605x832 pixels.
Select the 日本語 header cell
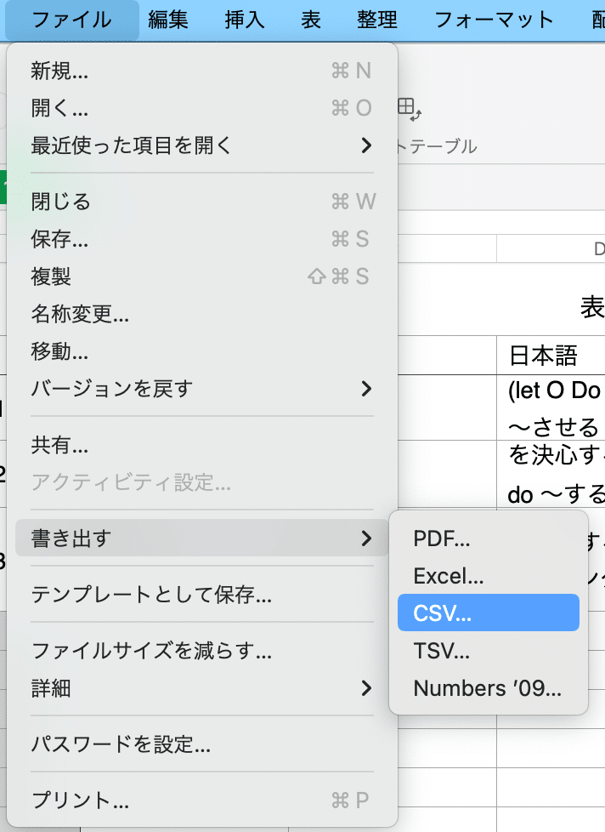(x=544, y=355)
